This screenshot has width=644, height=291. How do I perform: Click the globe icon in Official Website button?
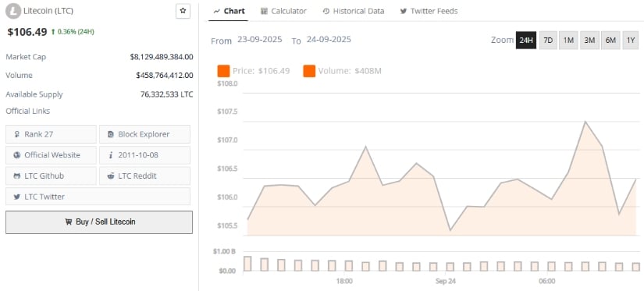click(17, 155)
